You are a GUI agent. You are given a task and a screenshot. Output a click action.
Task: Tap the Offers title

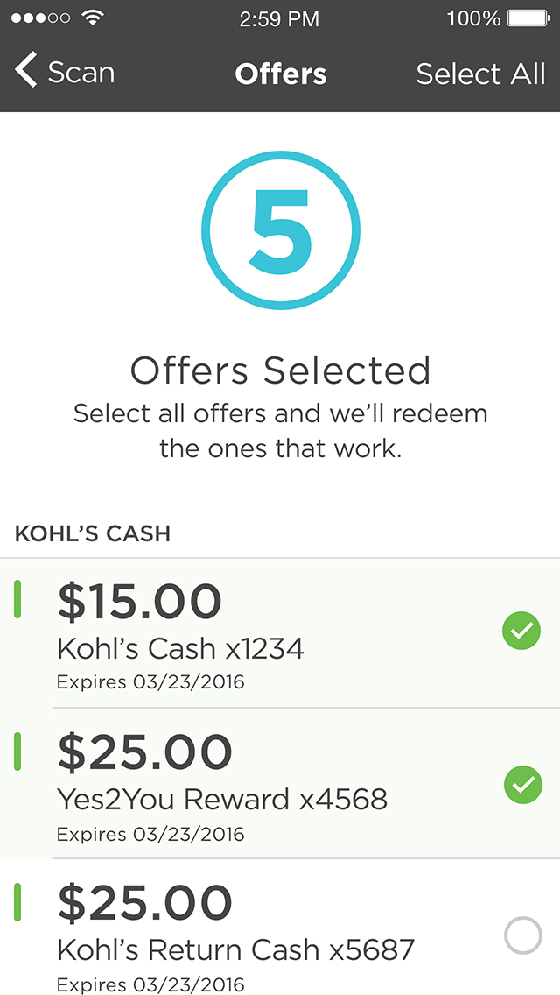280,74
